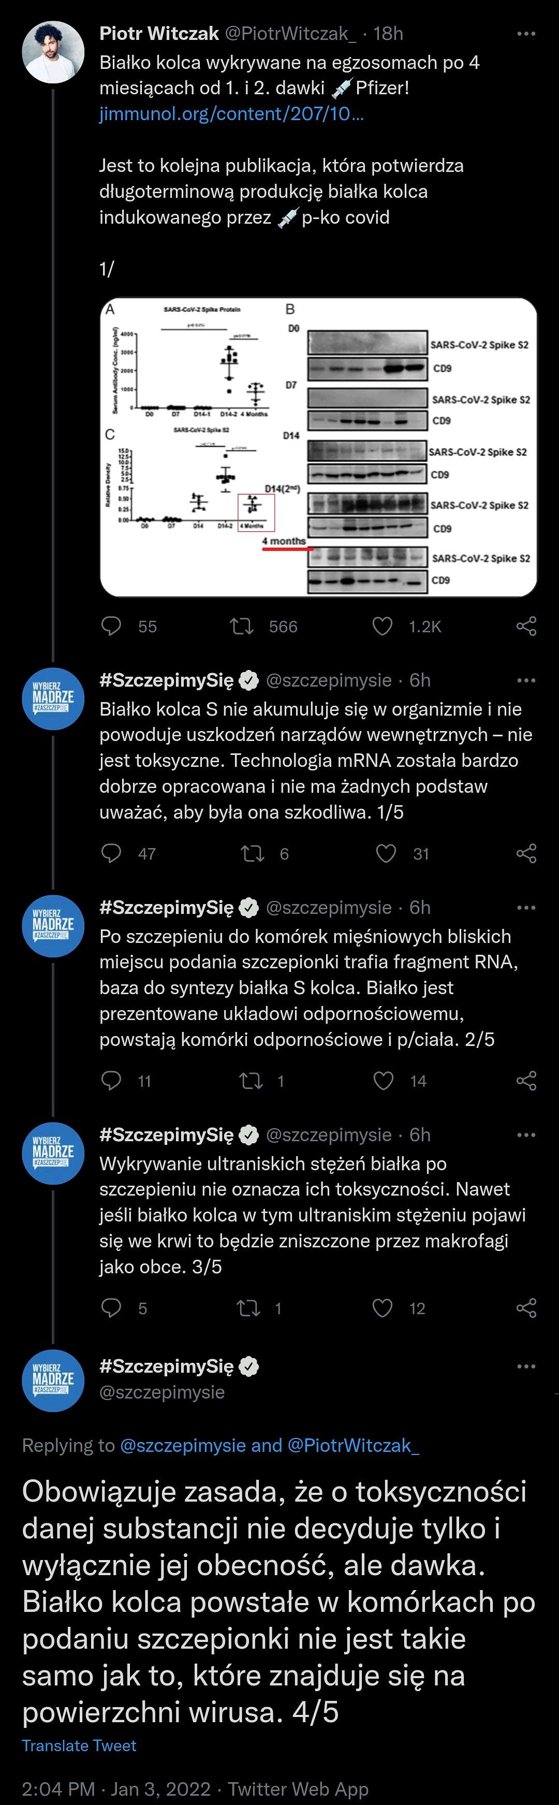Open Piotr Witczak's profile picture
Image resolution: width=559 pixels, height=1805 pixels.
[x=53, y=52]
